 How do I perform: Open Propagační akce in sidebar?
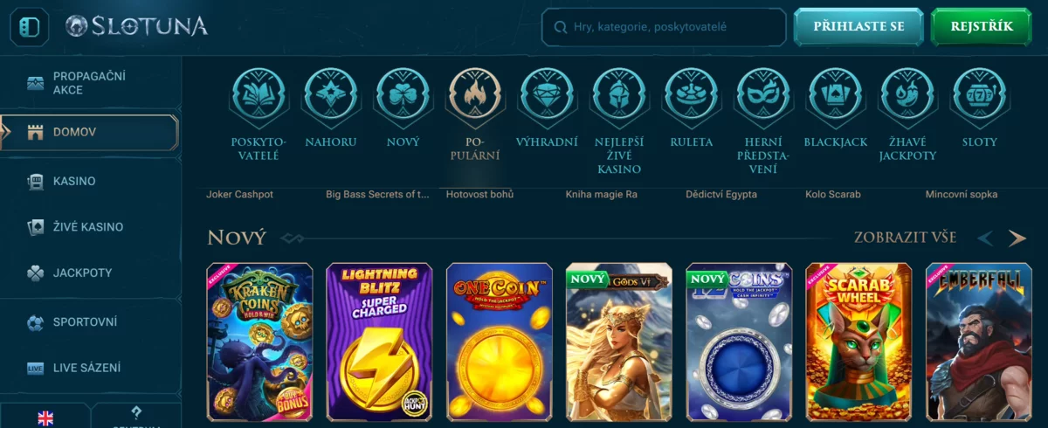pyautogui.click(x=91, y=83)
